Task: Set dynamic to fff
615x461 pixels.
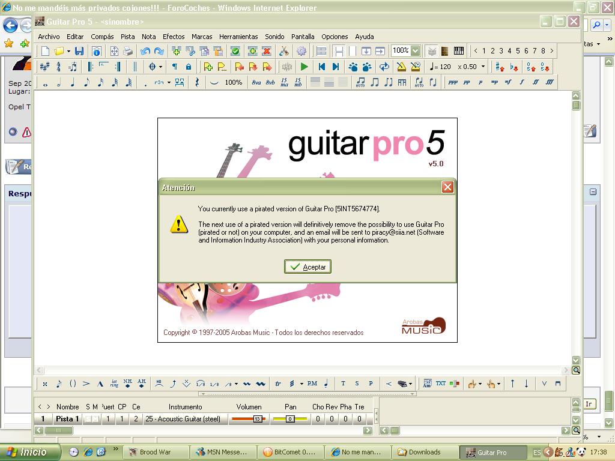Action: coord(550,82)
